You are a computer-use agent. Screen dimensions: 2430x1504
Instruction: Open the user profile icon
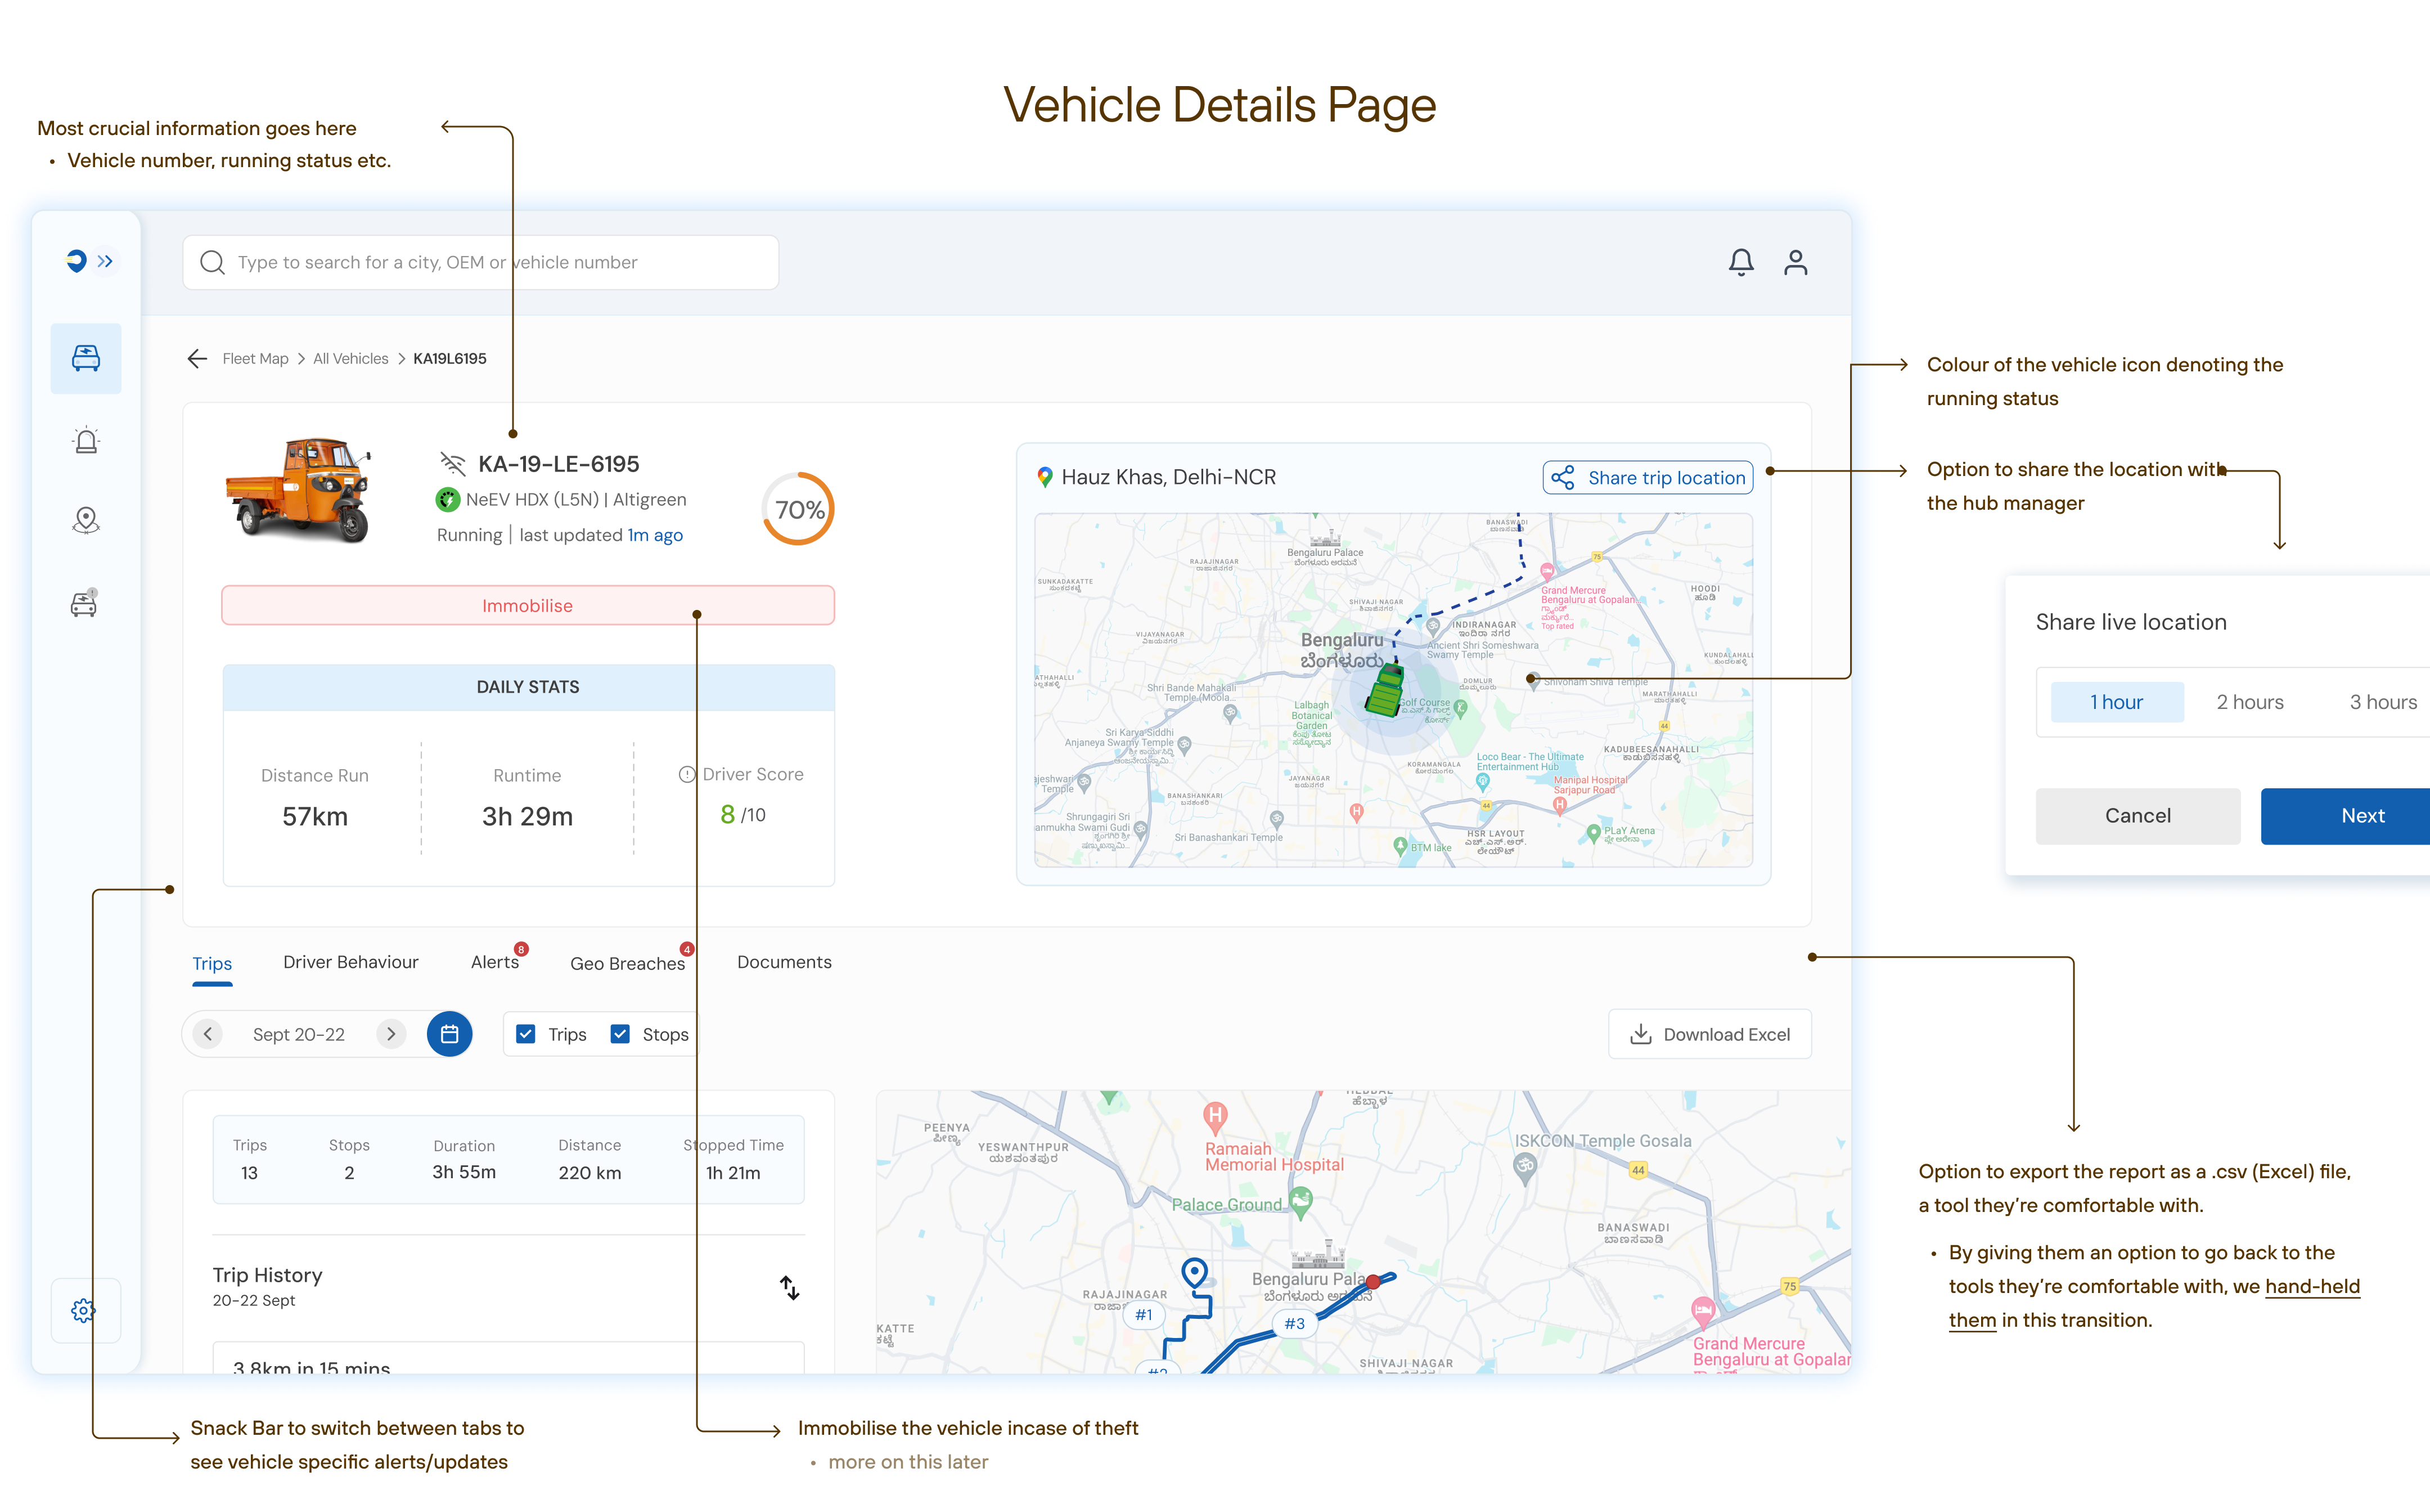1795,263
